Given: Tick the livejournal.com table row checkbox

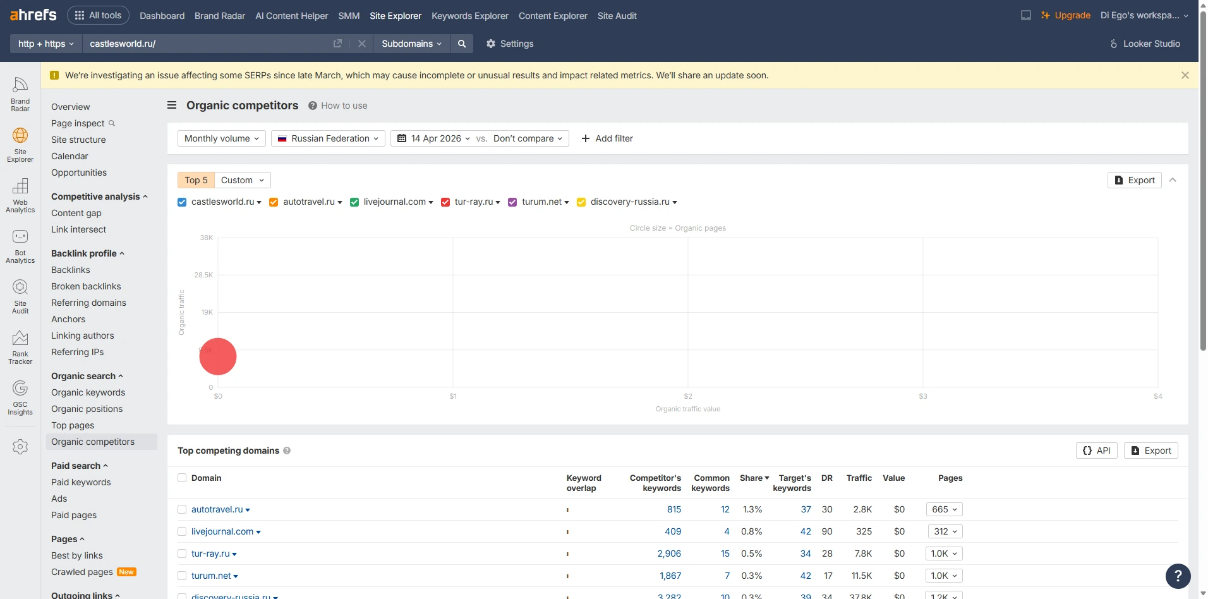Looking at the screenshot, I should pyautogui.click(x=182, y=531).
